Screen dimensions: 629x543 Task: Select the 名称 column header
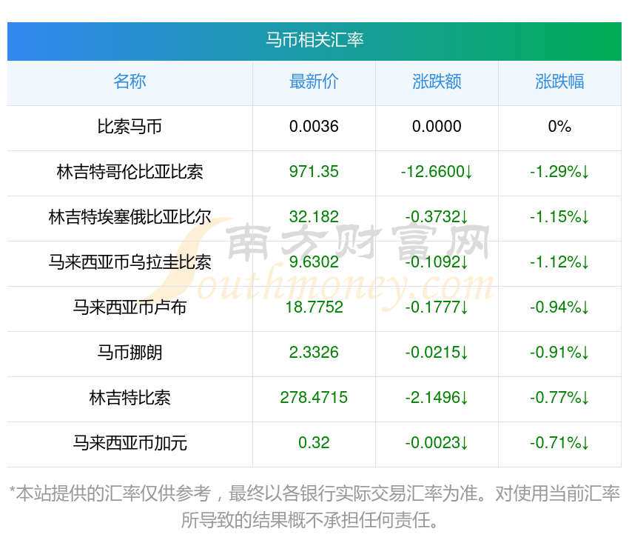point(129,81)
